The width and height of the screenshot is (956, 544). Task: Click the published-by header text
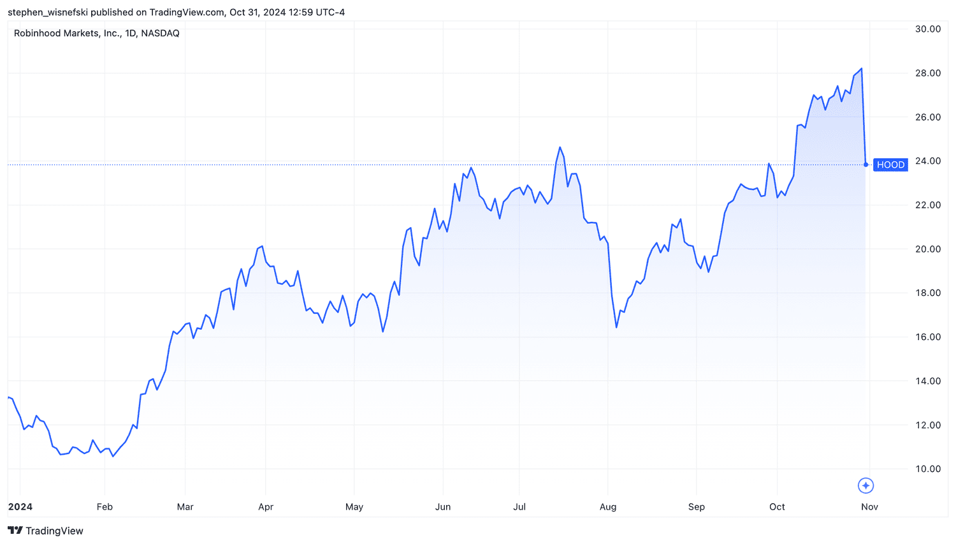pyautogui.click(x=176, y=12)
